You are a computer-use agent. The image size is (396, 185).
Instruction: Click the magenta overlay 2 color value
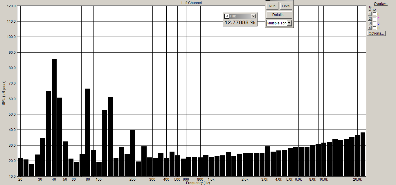coord(378,19)
